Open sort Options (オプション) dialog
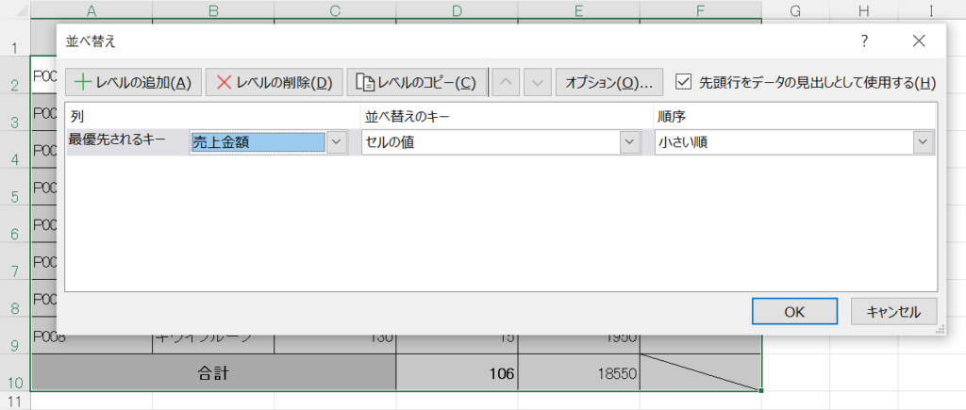The image size is (966, 410). click(x=608, y=82)
